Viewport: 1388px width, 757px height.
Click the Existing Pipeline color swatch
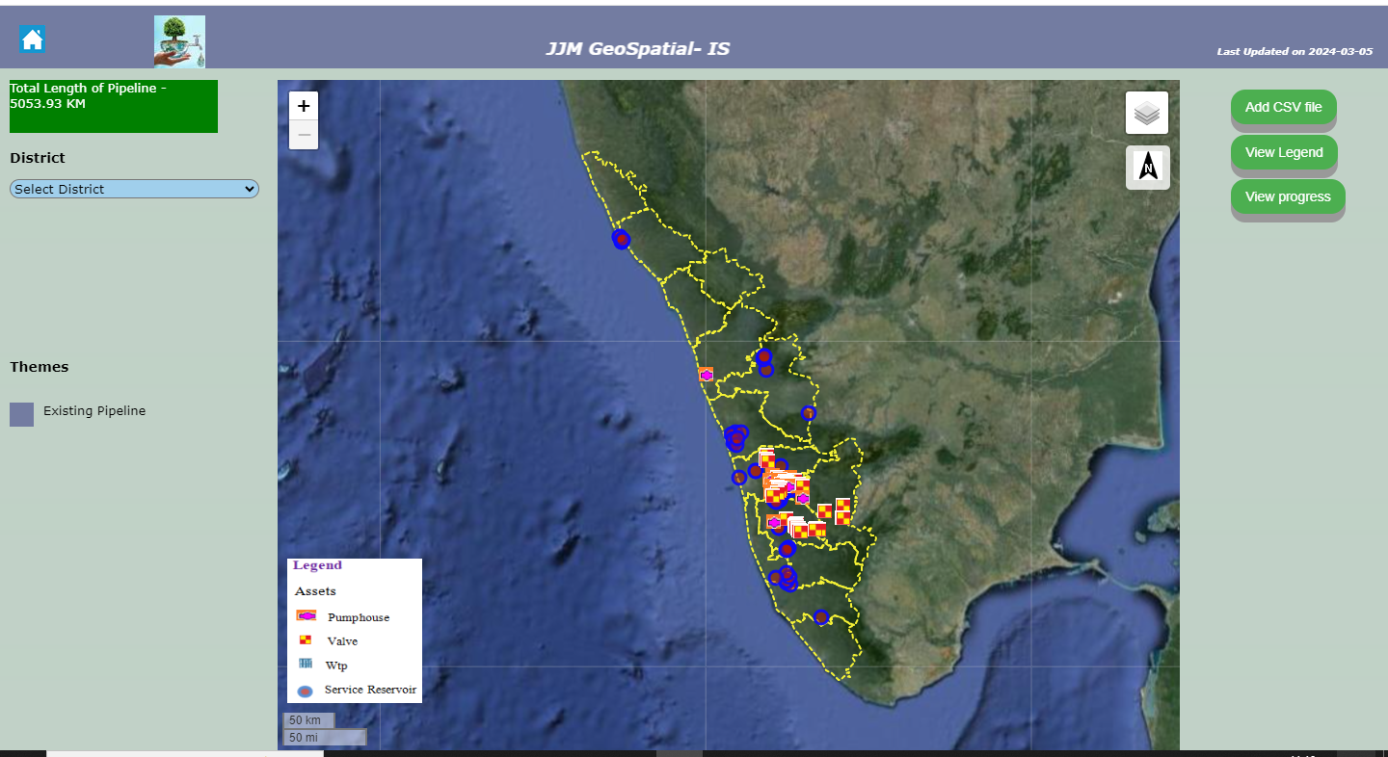[21, 414]
